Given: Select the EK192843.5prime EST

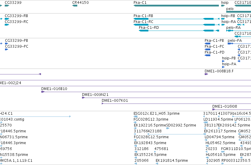Looking at the screenshot, I should 136,146.
